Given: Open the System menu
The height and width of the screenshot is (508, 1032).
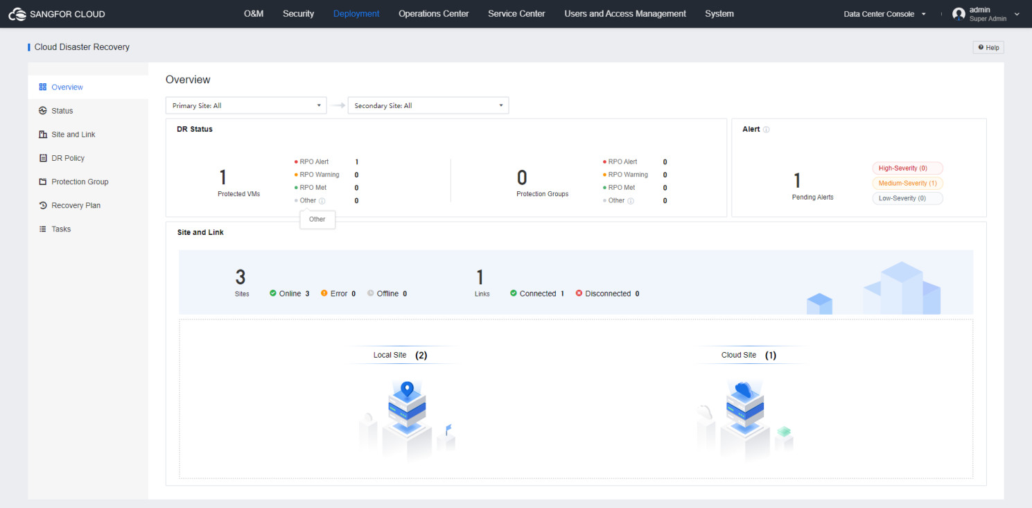Looking at the screenshot, I should (x=719, y=14).
